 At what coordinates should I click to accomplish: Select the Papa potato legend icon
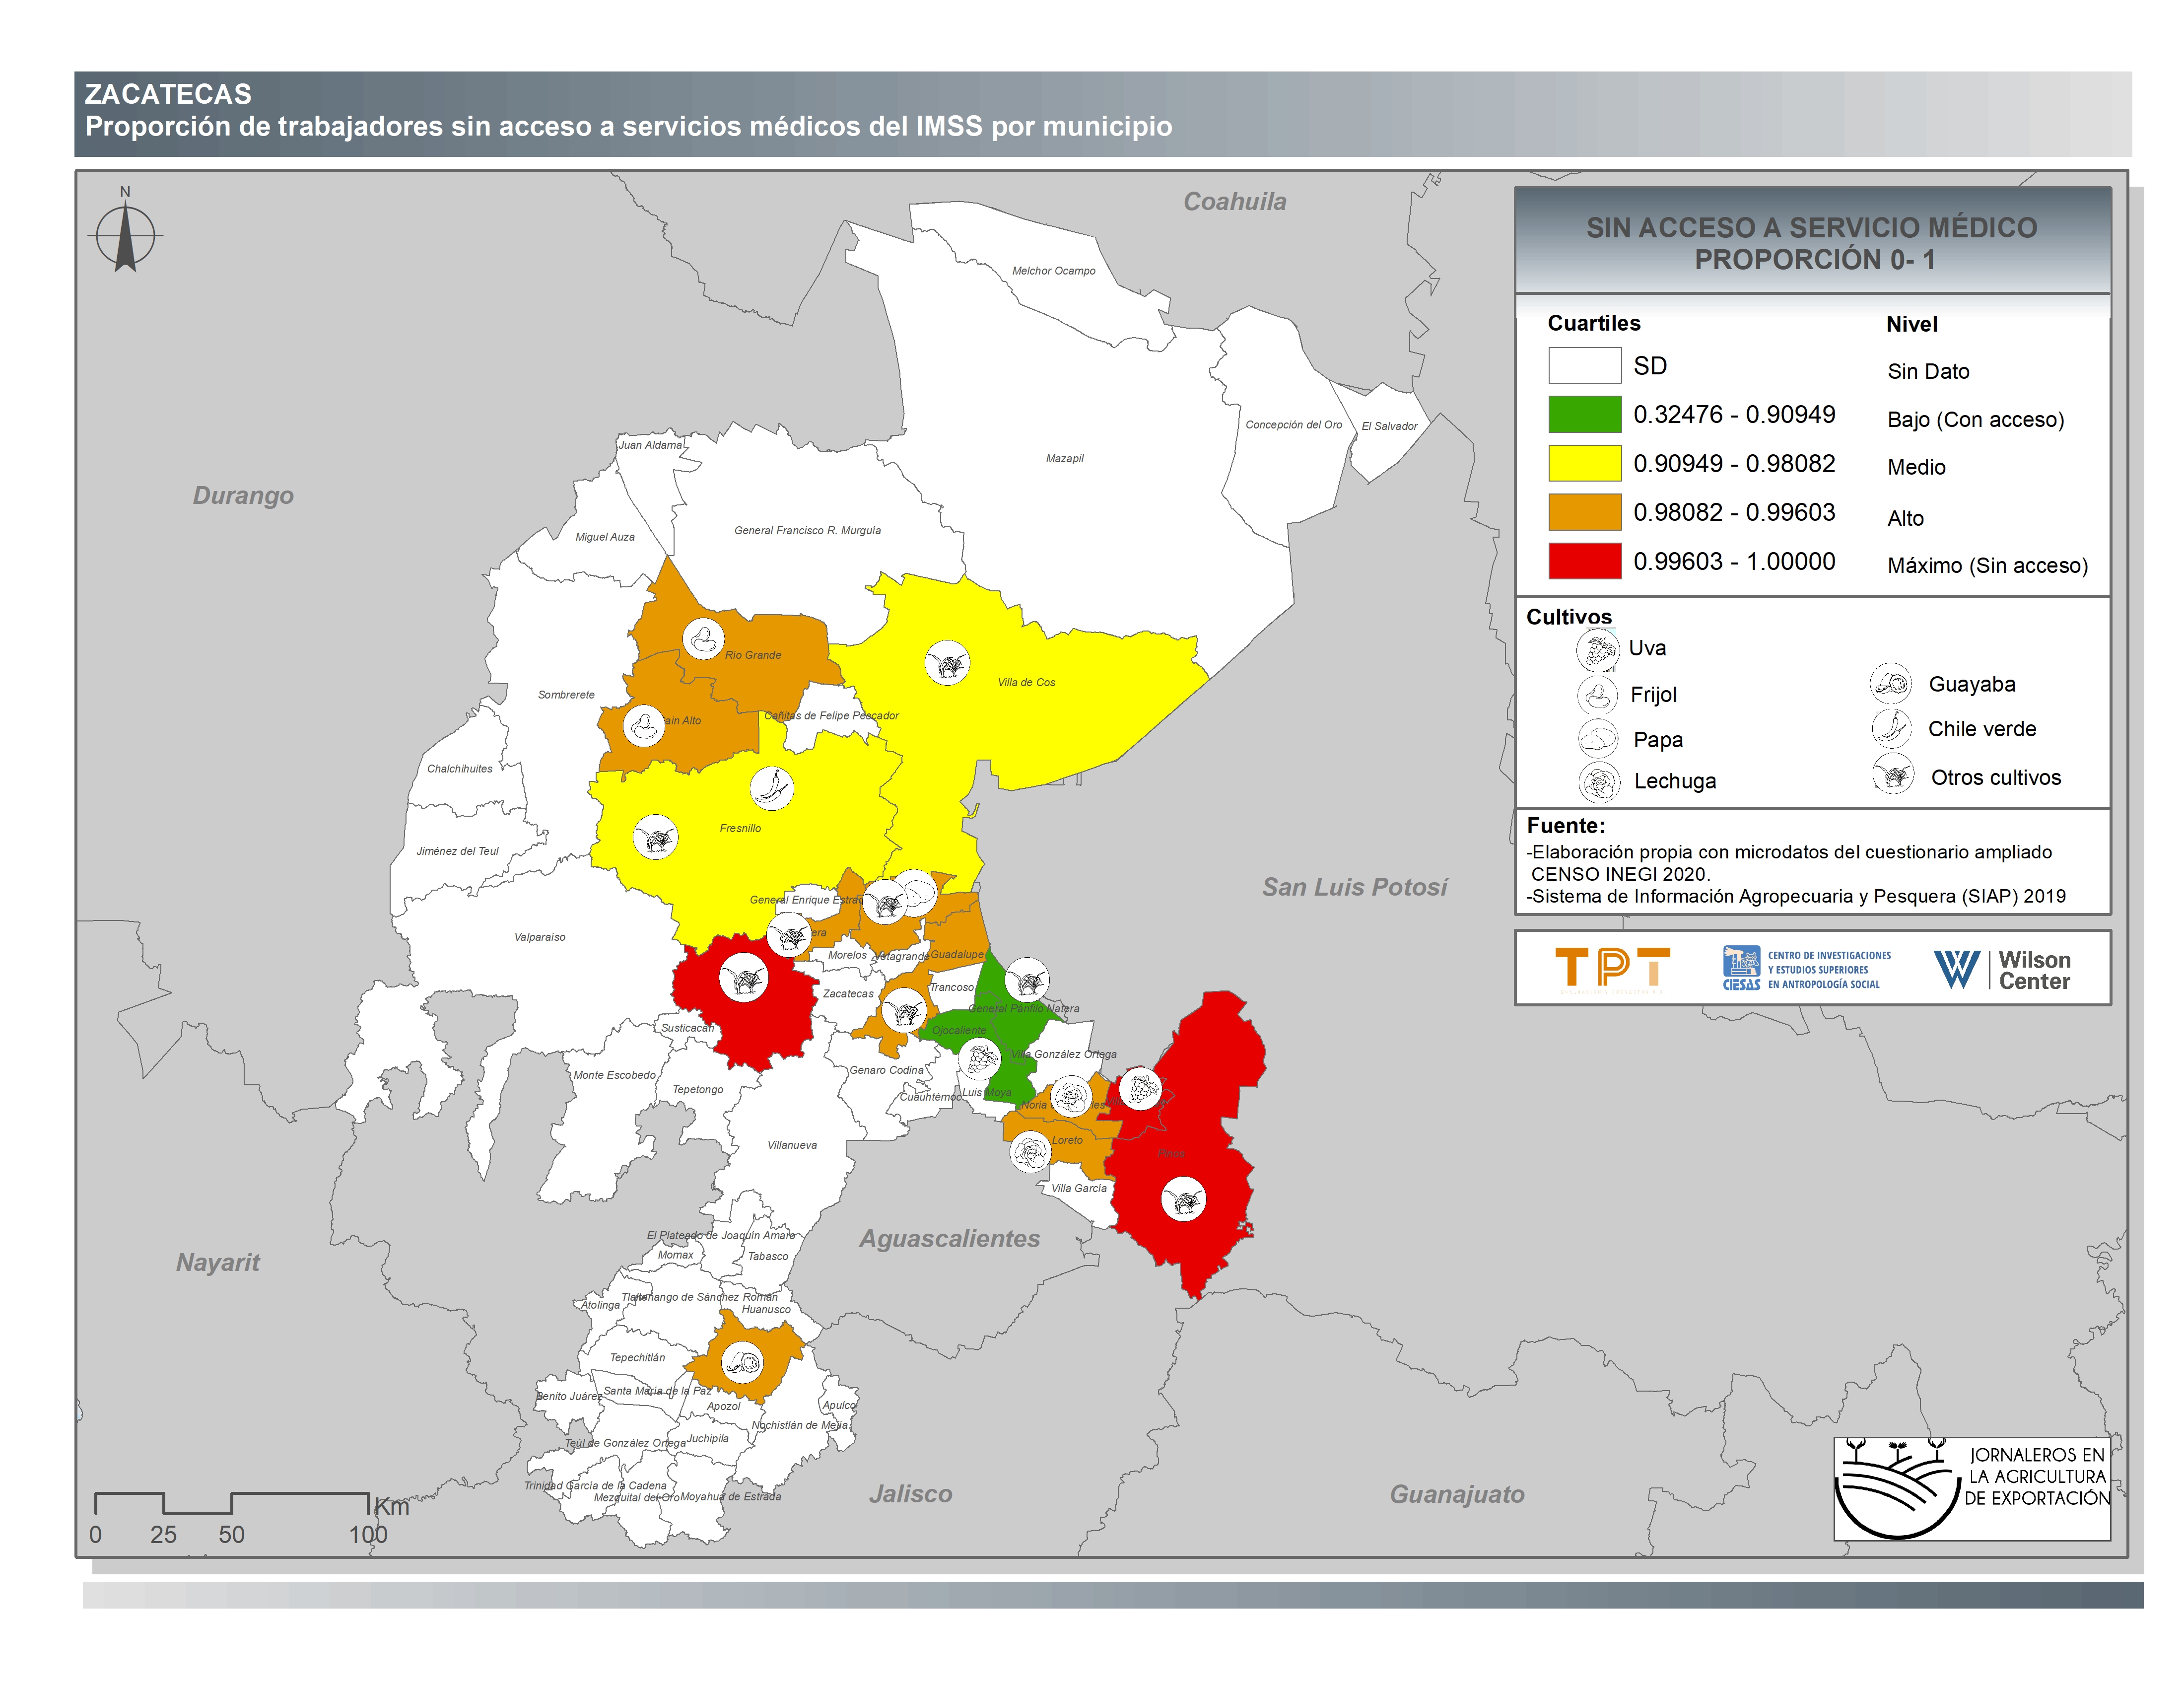coord(1597,740)
